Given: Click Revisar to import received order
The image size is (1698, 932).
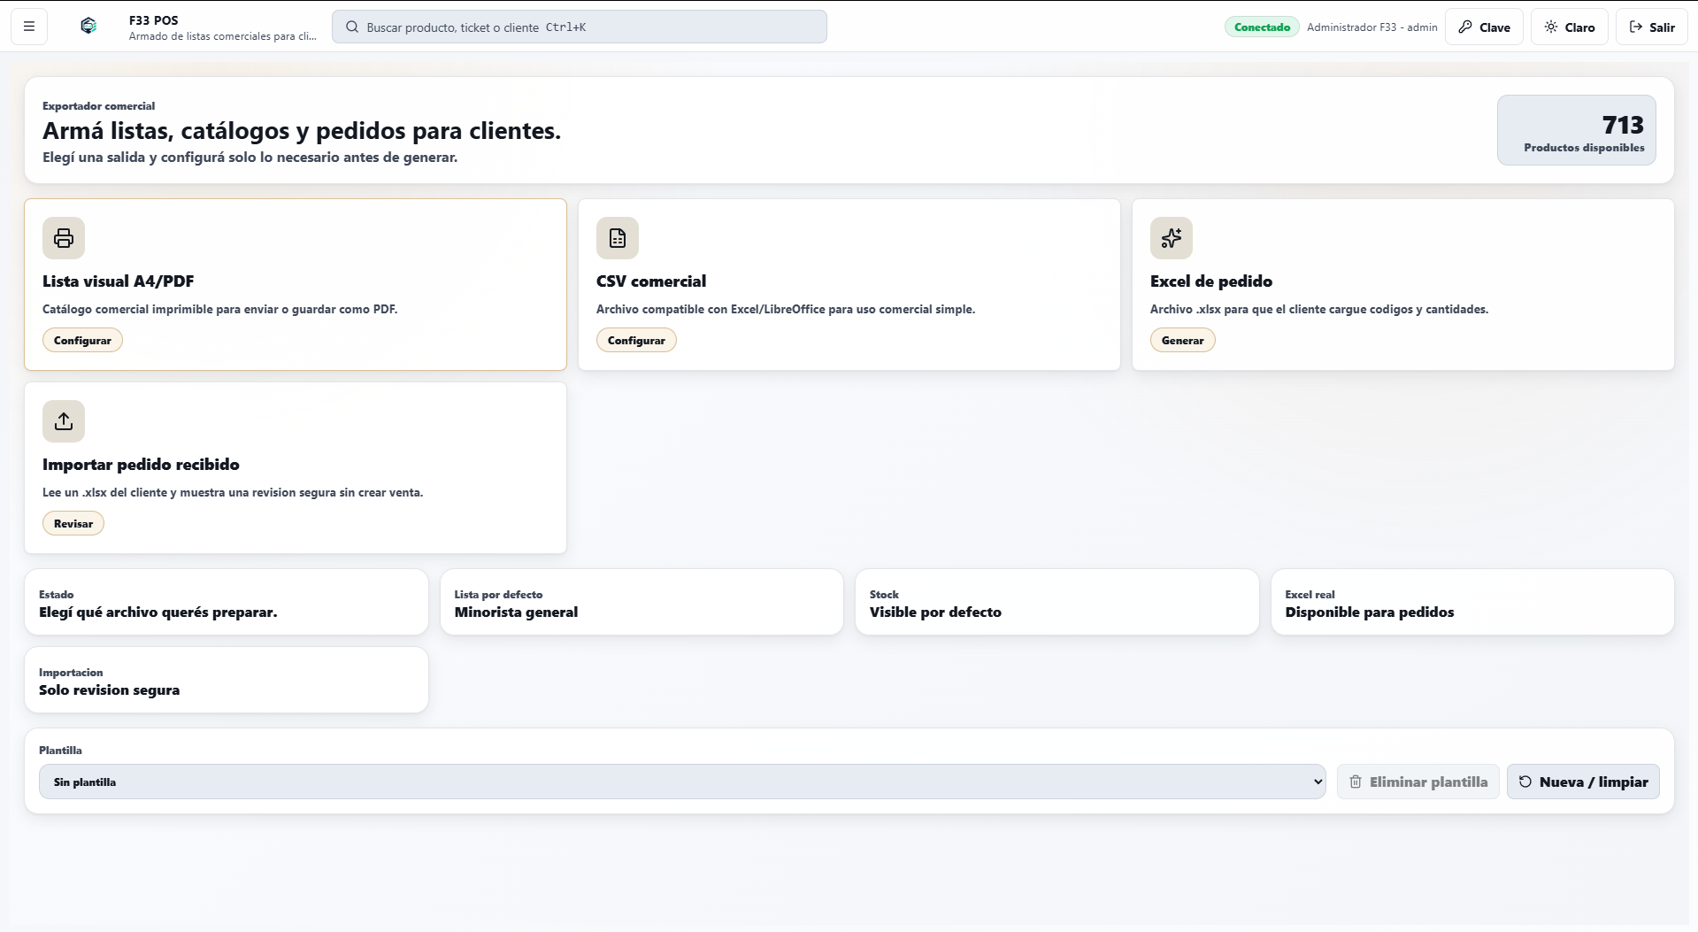Looking at the screenshot, I should pyautogui.click(x=73, y=524).
